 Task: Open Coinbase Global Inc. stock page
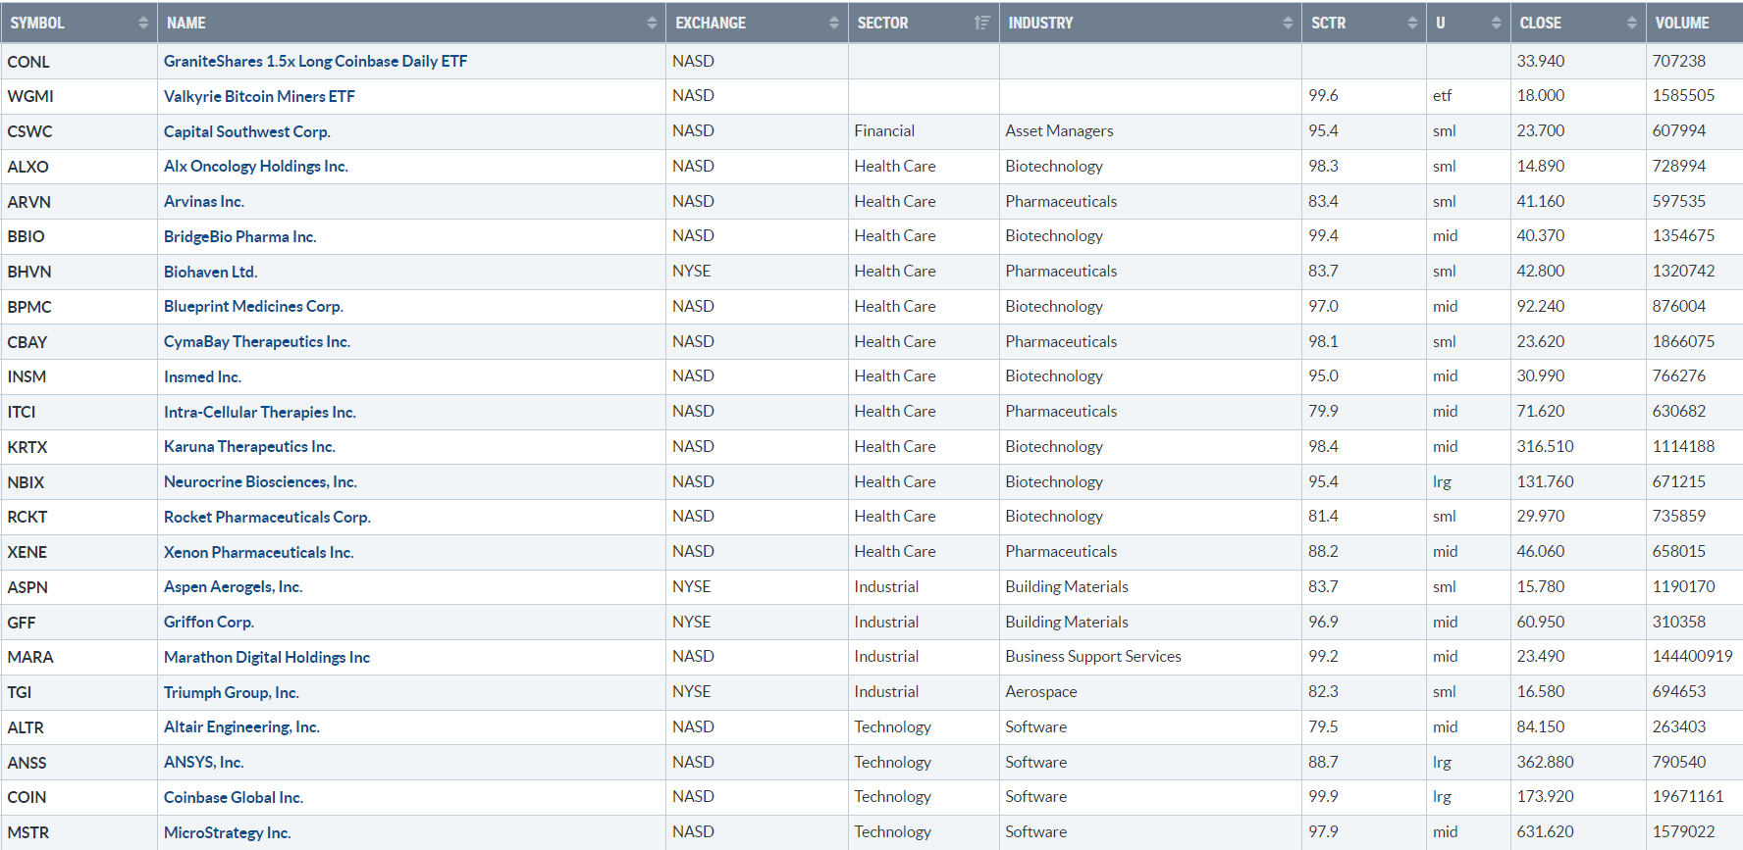tap(234, 797)
